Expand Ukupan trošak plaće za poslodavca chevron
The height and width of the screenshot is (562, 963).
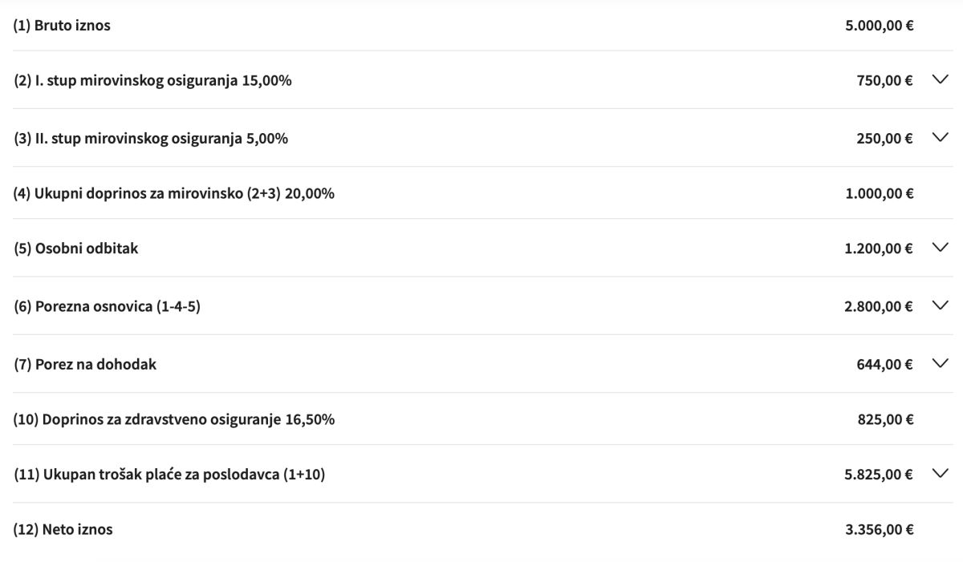941,474
